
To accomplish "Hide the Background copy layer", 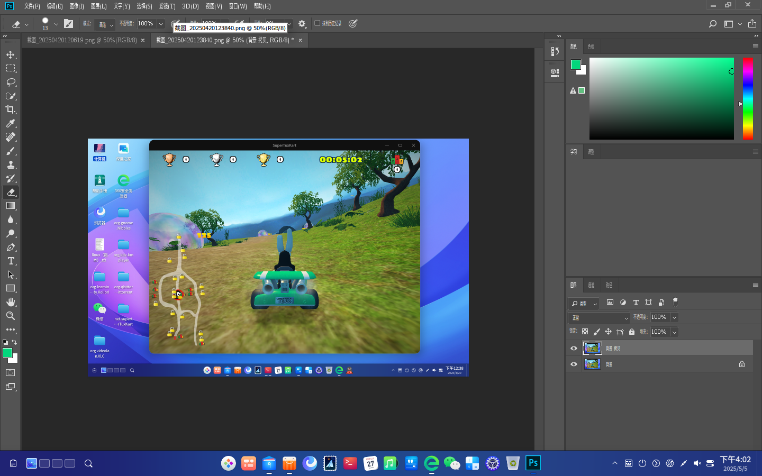I will 574,348.
